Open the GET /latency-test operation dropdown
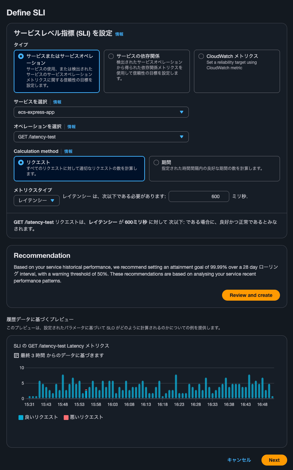The image size is (293, 470). (101, 137)
